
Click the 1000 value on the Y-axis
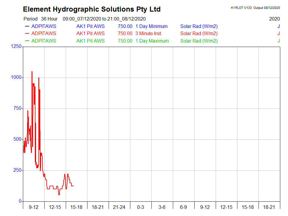tap(16, 77)
